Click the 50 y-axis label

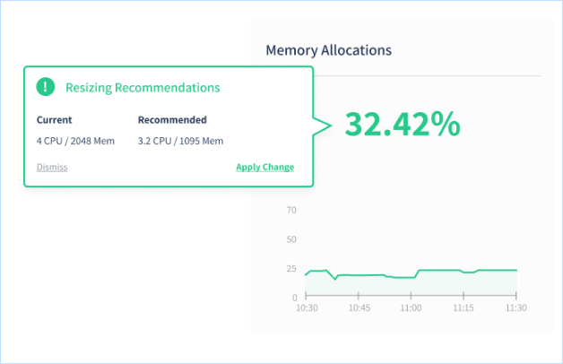290,239
